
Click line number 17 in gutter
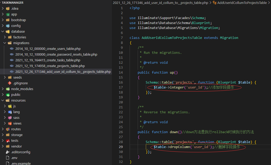pyautogui.click(x=121, y=87)
